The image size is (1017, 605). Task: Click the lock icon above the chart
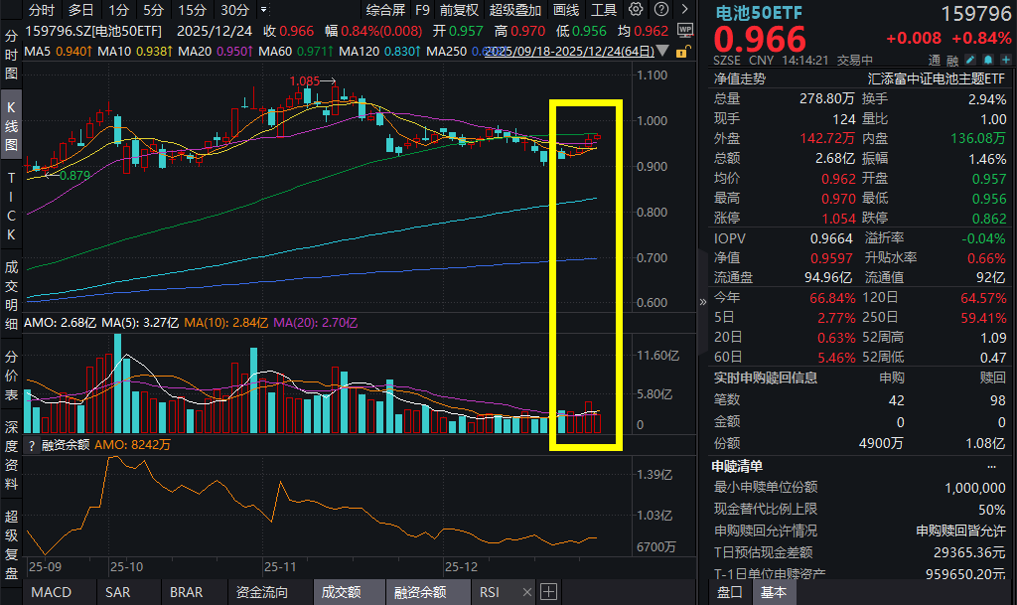click(681, 50)
